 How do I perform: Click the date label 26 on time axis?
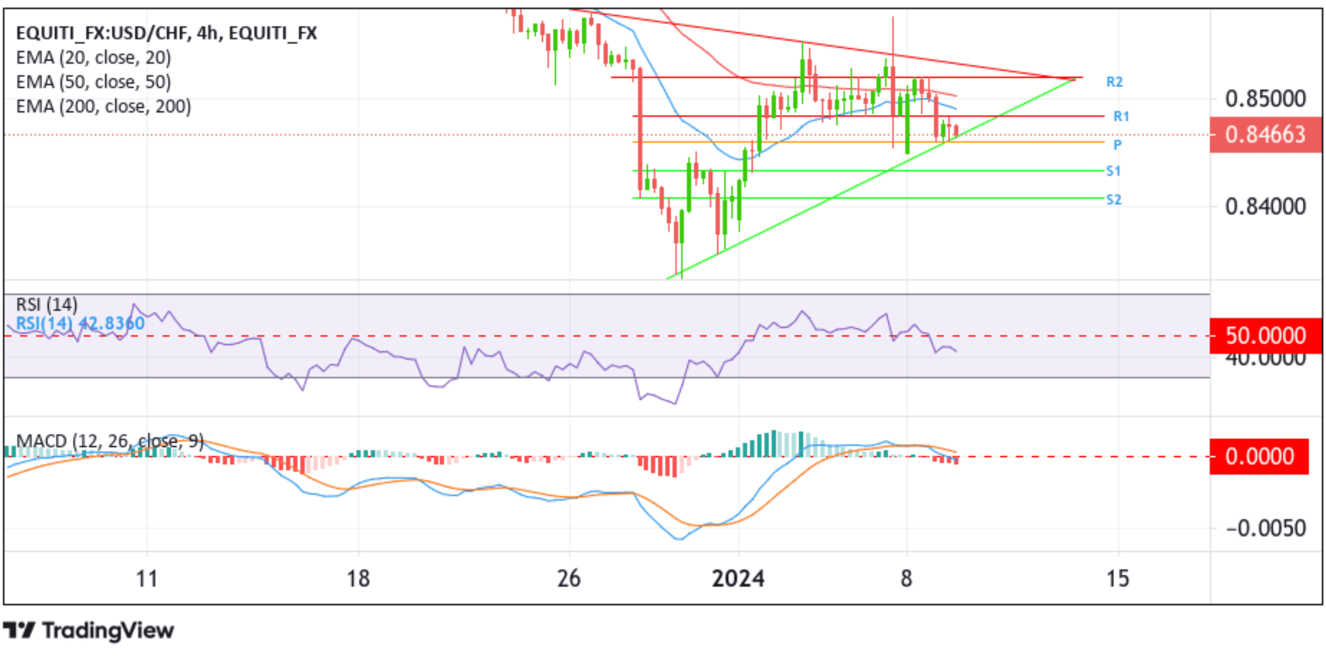569,578
